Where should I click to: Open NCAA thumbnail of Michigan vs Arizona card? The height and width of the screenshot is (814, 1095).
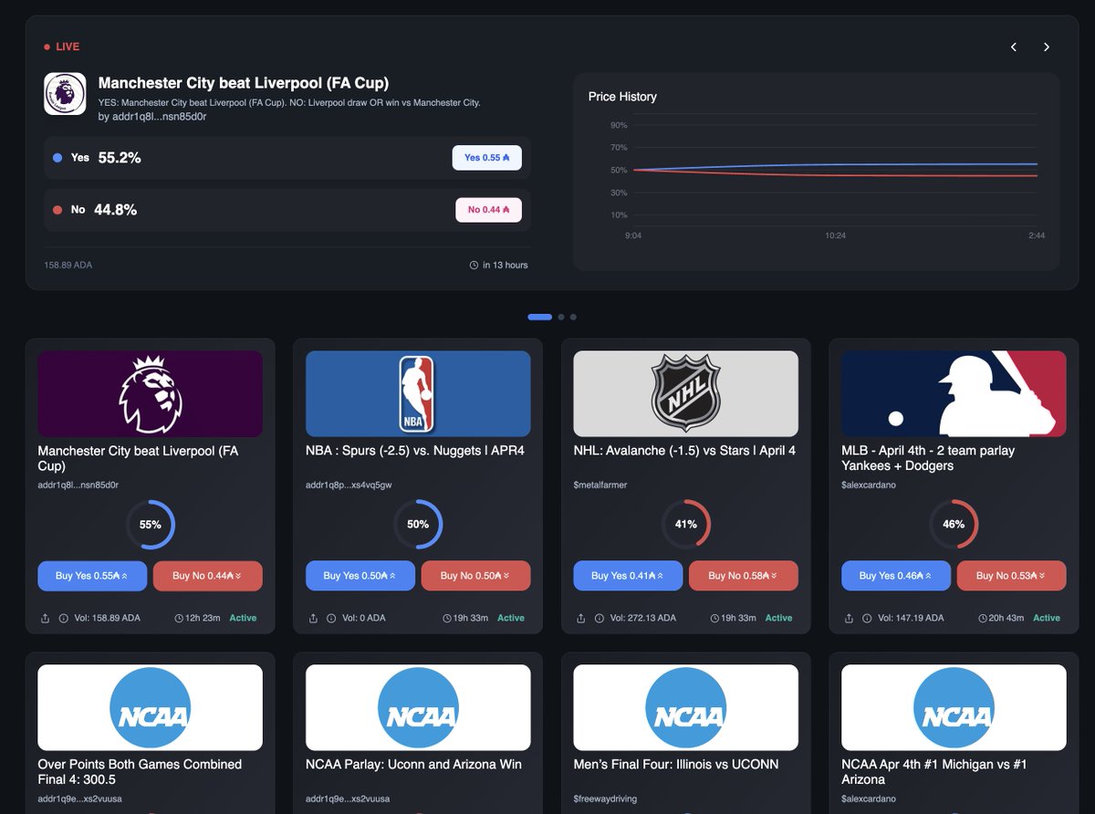point(954,708)
